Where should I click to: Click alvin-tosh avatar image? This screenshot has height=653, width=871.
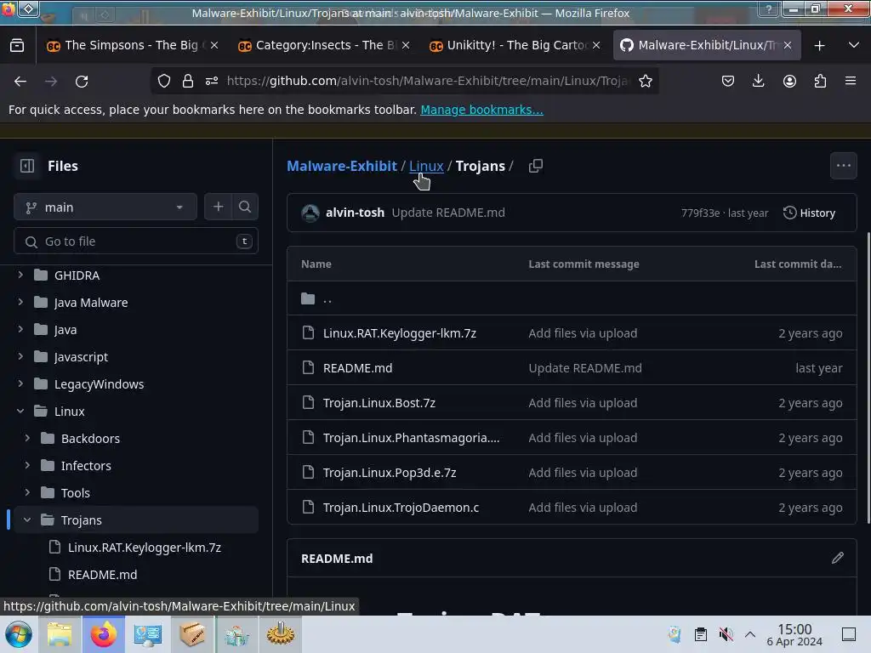[x=310, y=213]
